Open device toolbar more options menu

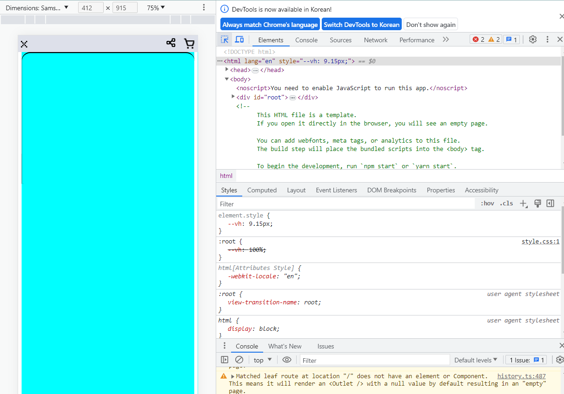(x=204, y=7)
